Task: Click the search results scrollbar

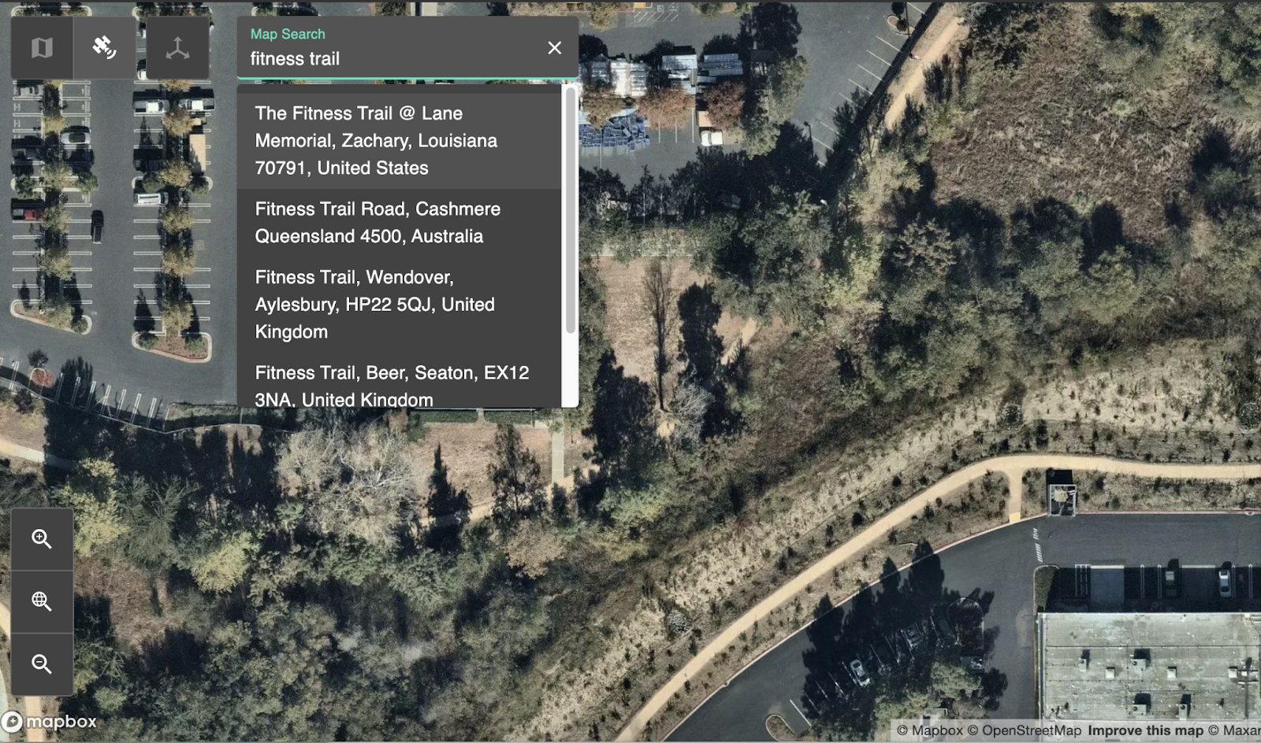Action: point(571,211)
